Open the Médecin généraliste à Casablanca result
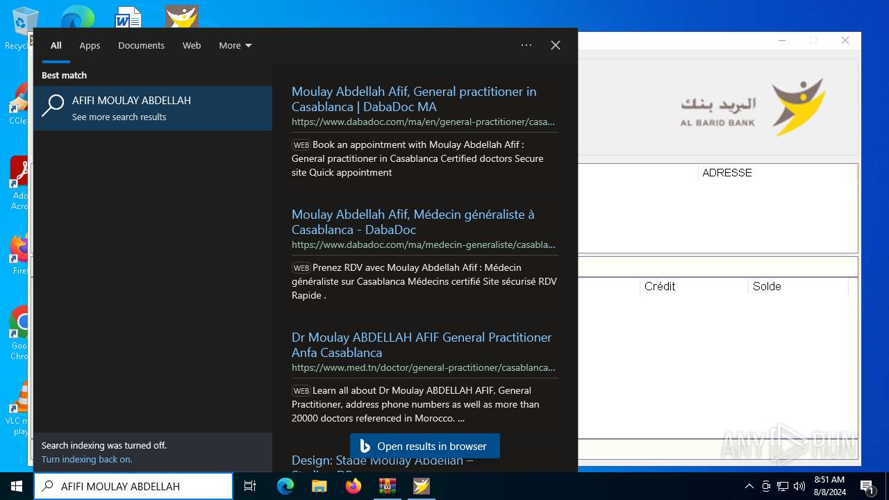 tap(413, 222)
